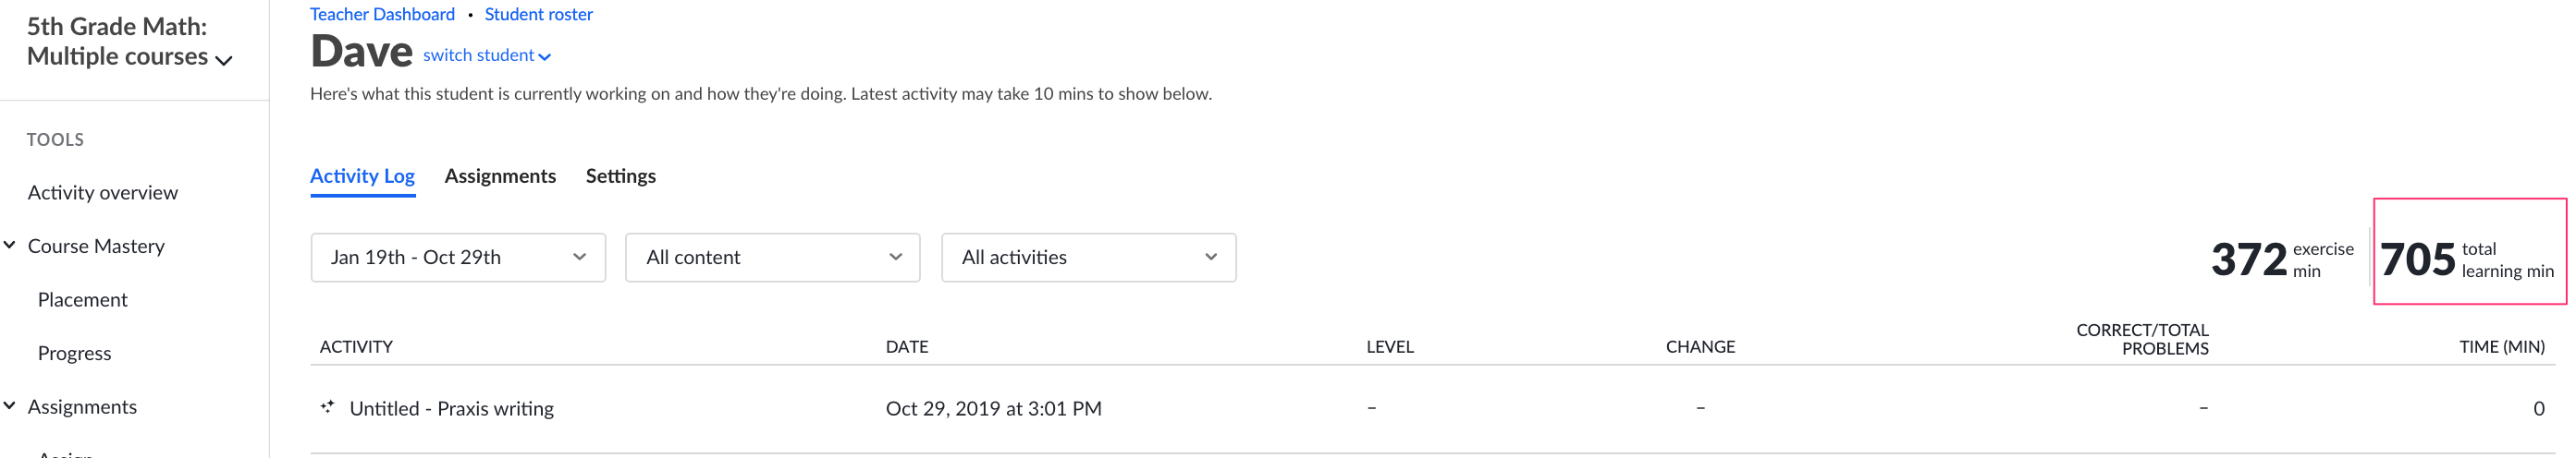Open the All activities filter dropdown
The image size is (2576, 458).
pyautogui.click(x=1088, y=258)
